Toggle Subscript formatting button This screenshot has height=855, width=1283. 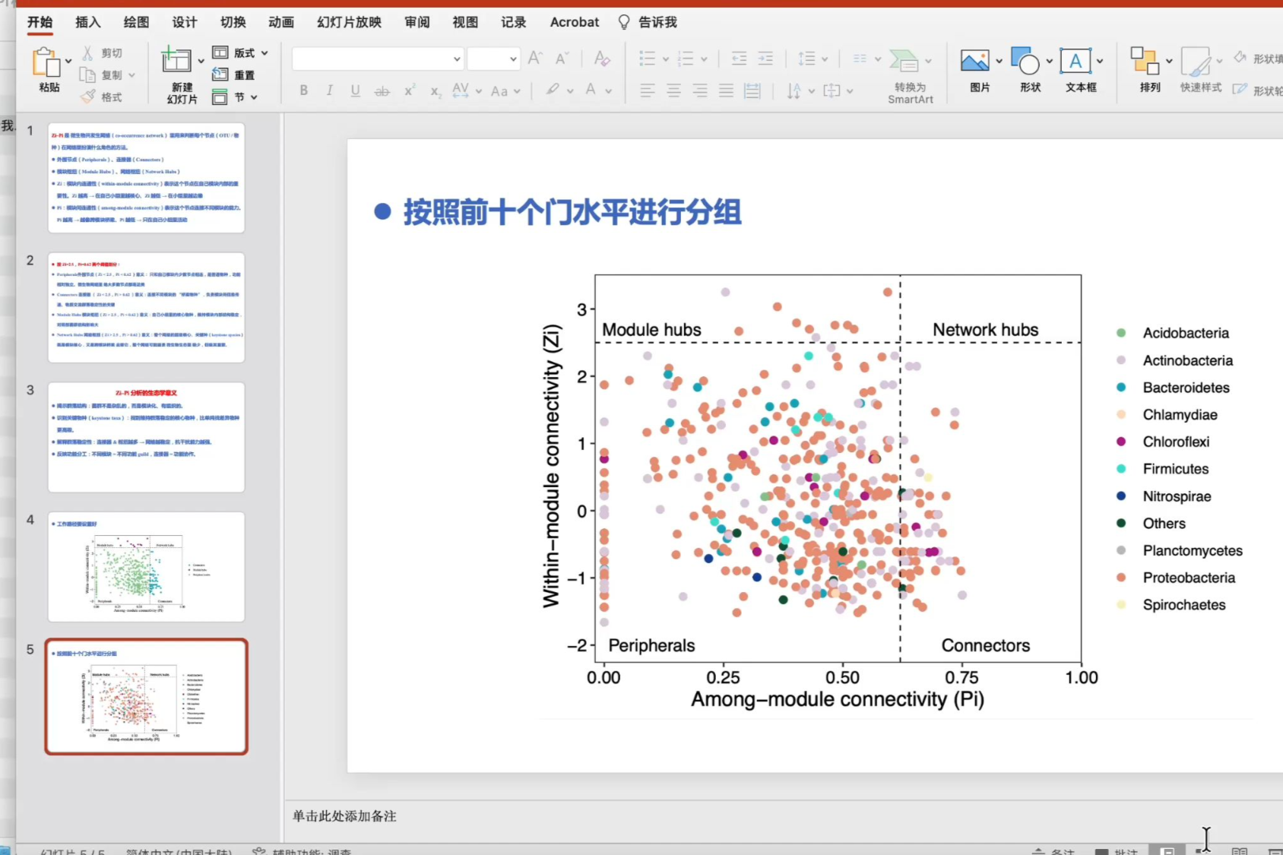click(436, 91)
